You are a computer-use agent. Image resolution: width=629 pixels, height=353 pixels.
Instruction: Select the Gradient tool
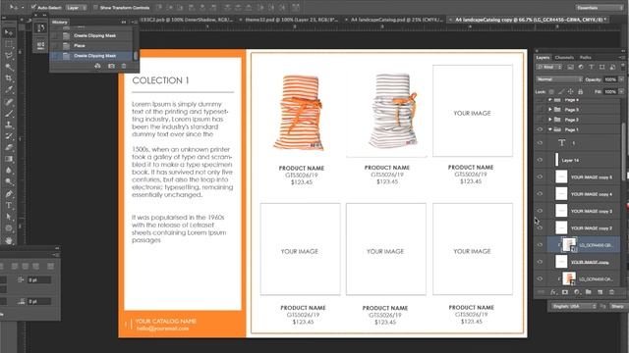(x=9, y=159)
